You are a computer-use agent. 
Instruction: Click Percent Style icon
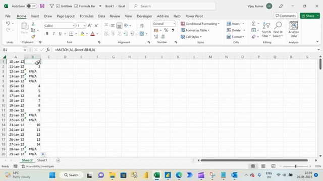point(166,30)
